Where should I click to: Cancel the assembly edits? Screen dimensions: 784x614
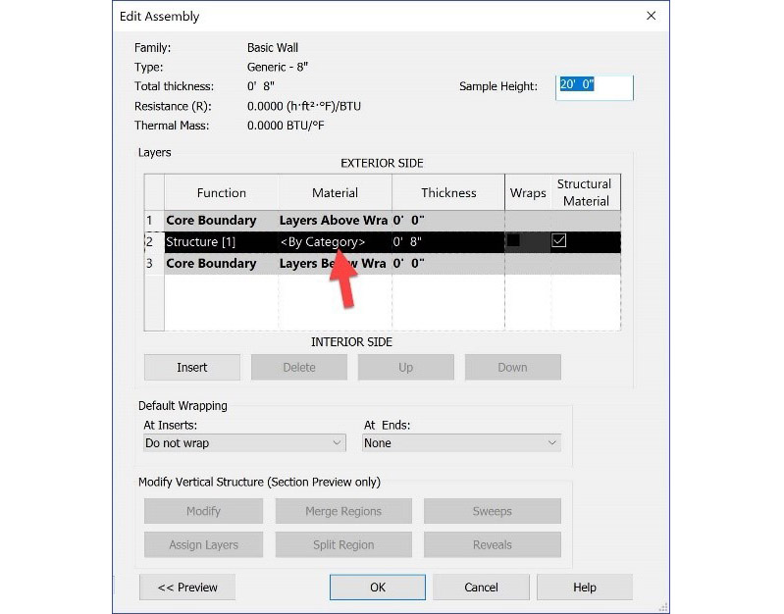481,588
